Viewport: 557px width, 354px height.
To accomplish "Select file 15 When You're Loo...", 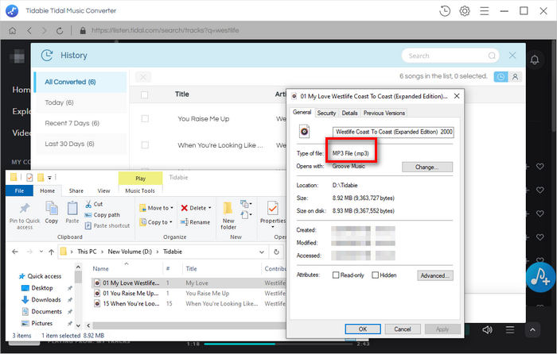I will click(x=130, y=304).
